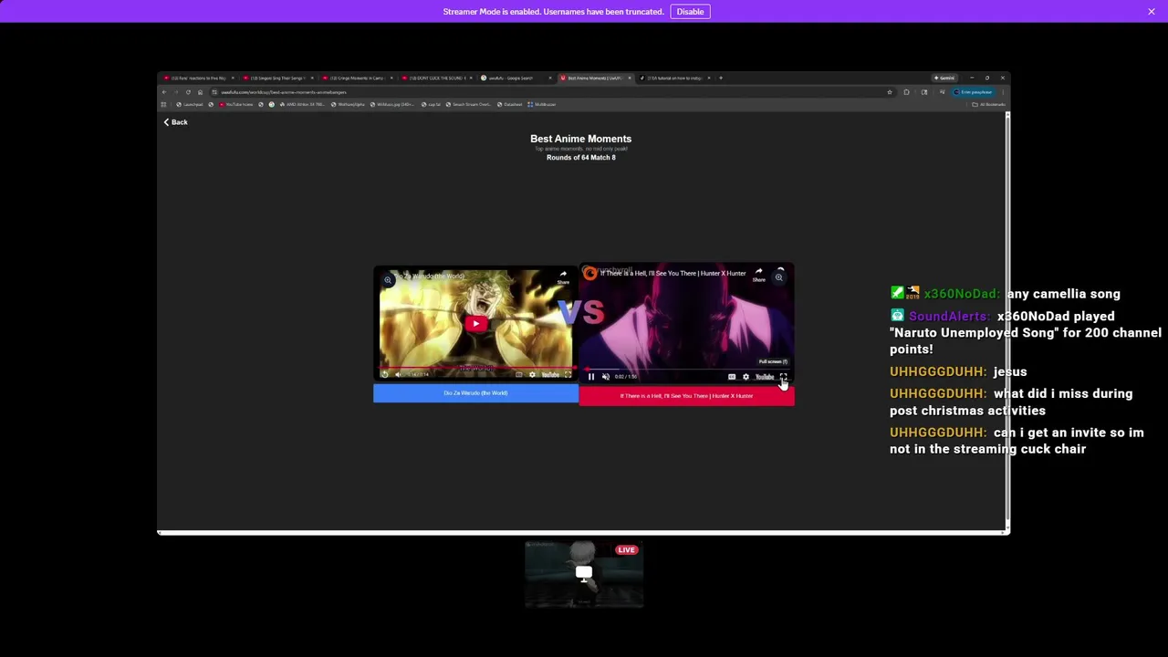Go back using the Back link

pyautogui.click(x=175, y=122)
